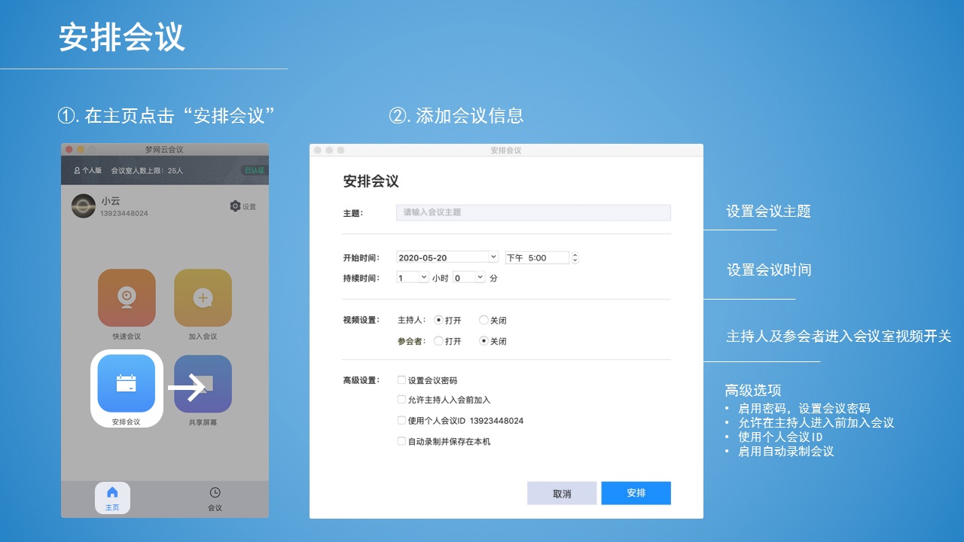This screenshot has width=964, height=542.
Task: Click the 取消 button to cancel
Action: click(x=561, y=493)
